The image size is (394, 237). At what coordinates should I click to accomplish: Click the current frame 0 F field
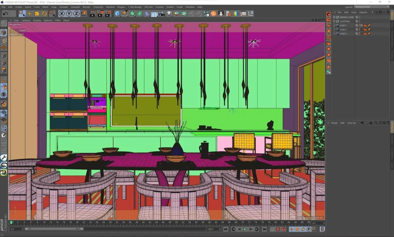(x=318, y=223)
